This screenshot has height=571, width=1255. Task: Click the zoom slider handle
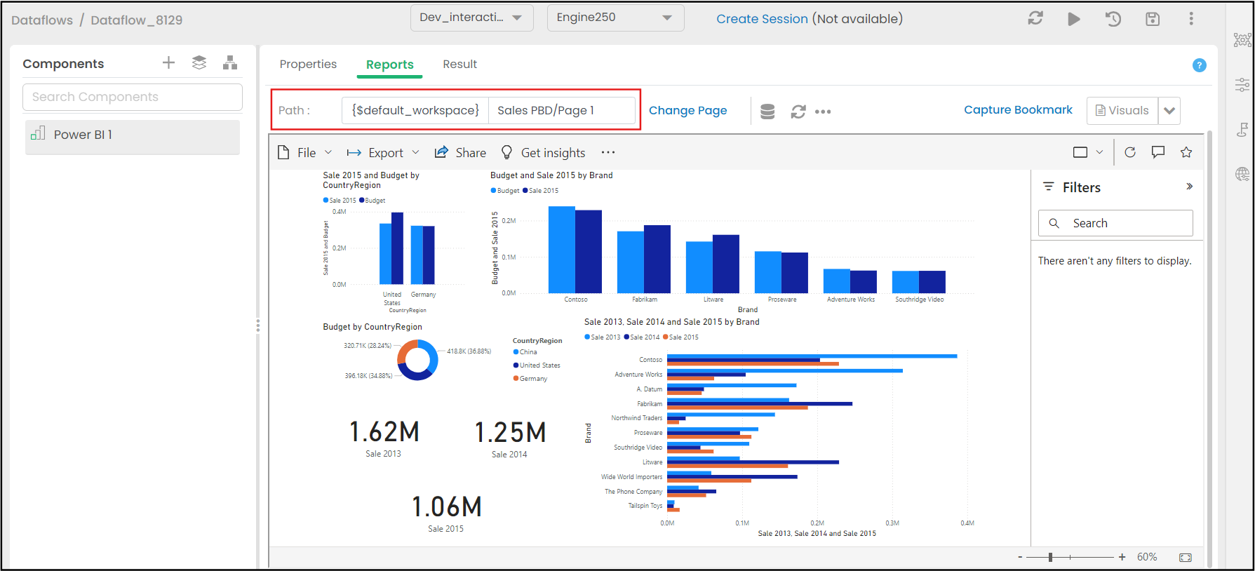(1050, 557)
